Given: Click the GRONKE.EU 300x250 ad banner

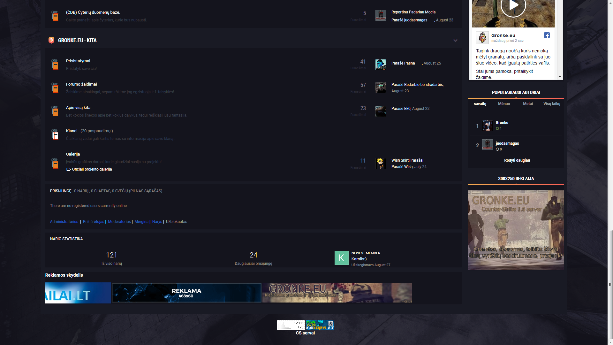Looking at the screenshot, I should (x=516, y=230).
